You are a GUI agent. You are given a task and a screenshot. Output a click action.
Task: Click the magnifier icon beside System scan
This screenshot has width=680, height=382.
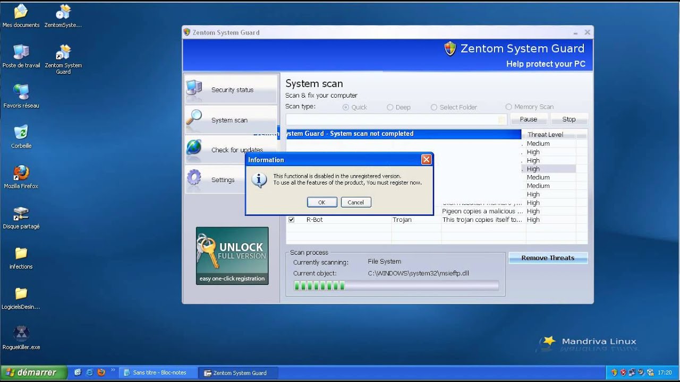coord(194,119)
